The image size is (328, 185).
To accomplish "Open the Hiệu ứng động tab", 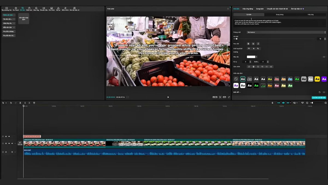I will pos(248,8).
